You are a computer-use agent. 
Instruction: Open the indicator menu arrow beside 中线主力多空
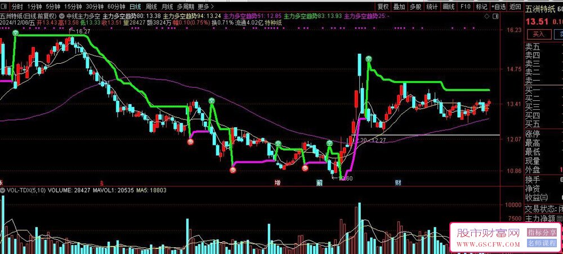tap(62, 16)
